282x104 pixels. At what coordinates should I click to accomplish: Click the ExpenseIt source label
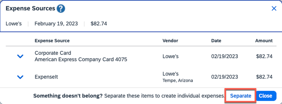(x=46, y=77)
